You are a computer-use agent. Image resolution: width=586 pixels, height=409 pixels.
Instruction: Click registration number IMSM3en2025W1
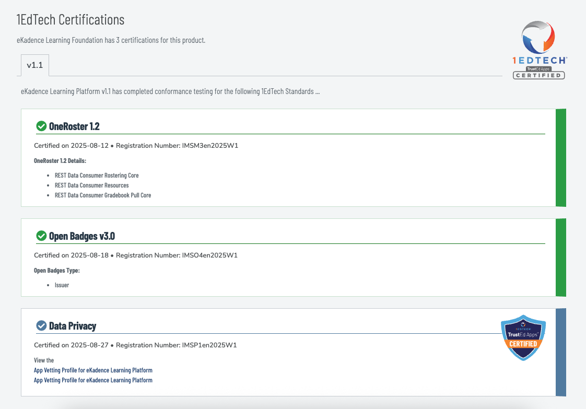click(209, 145)
